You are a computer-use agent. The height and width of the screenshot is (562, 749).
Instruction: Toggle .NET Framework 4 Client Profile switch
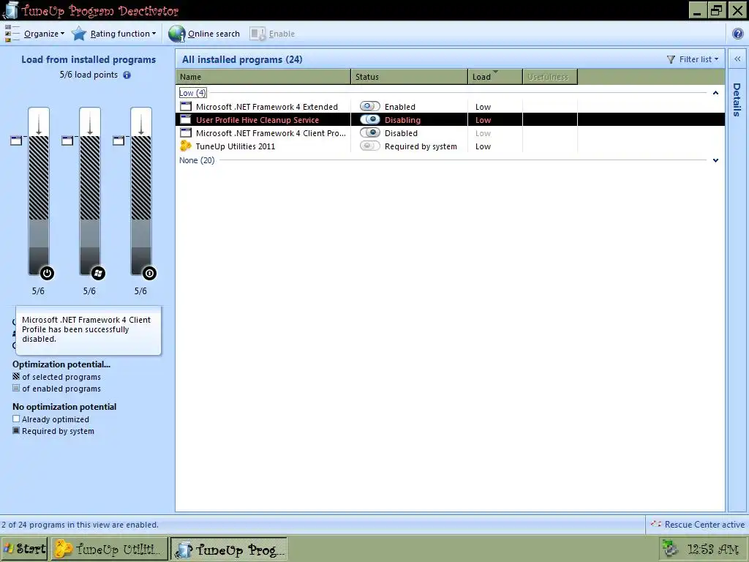coord(369,132)
